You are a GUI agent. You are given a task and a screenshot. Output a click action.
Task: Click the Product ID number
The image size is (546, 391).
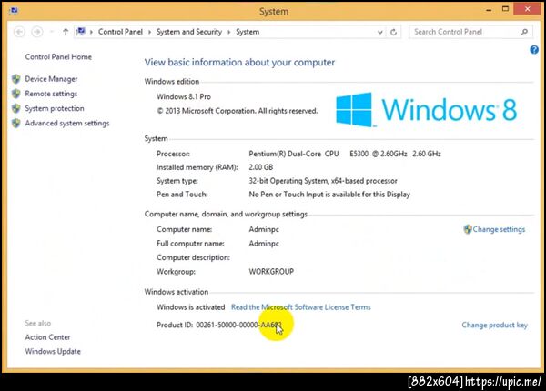238,325
